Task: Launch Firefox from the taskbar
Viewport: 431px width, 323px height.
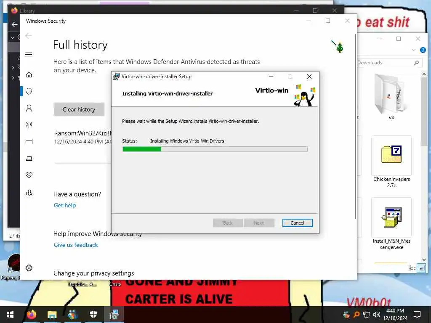Action: (x=31, y=315)
